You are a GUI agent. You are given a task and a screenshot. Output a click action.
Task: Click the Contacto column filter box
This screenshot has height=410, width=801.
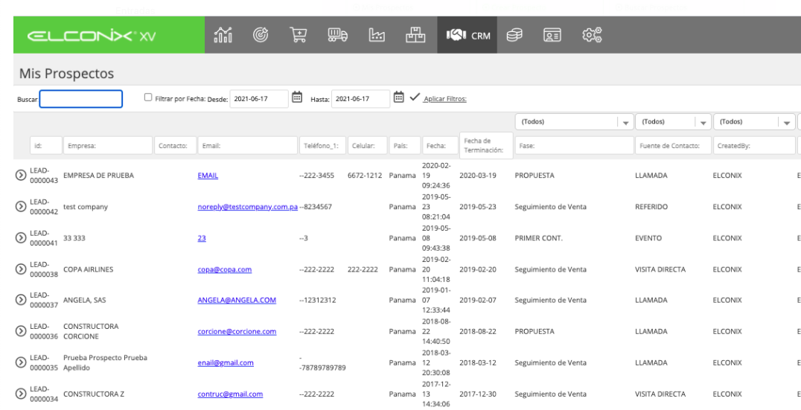pyautogui.click(x=175, y=146)
